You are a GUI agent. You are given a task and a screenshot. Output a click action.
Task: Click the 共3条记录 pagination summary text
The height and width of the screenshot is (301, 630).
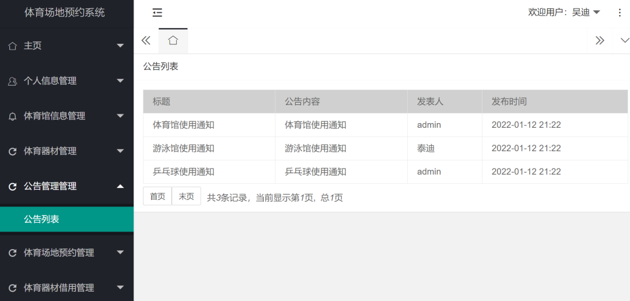274,197
